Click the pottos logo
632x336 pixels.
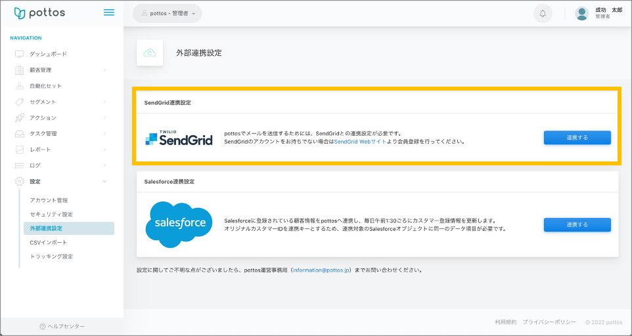pyautogui.click(x=39, y=13)
